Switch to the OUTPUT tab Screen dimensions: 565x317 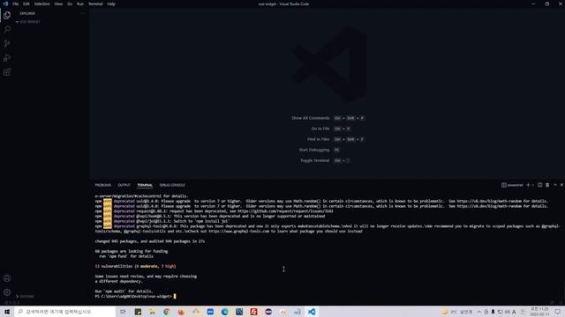[124, 185]
